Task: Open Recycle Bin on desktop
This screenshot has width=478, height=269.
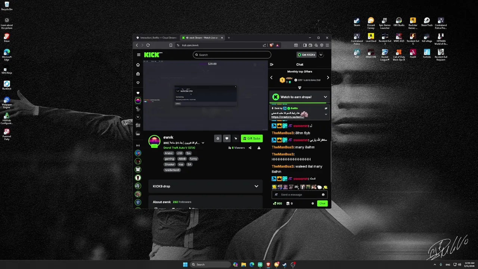Action: pyautogui.click(x=7, y=6)
